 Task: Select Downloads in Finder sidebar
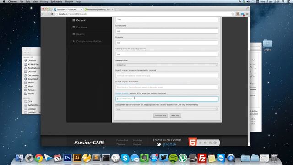coord(33,79)
